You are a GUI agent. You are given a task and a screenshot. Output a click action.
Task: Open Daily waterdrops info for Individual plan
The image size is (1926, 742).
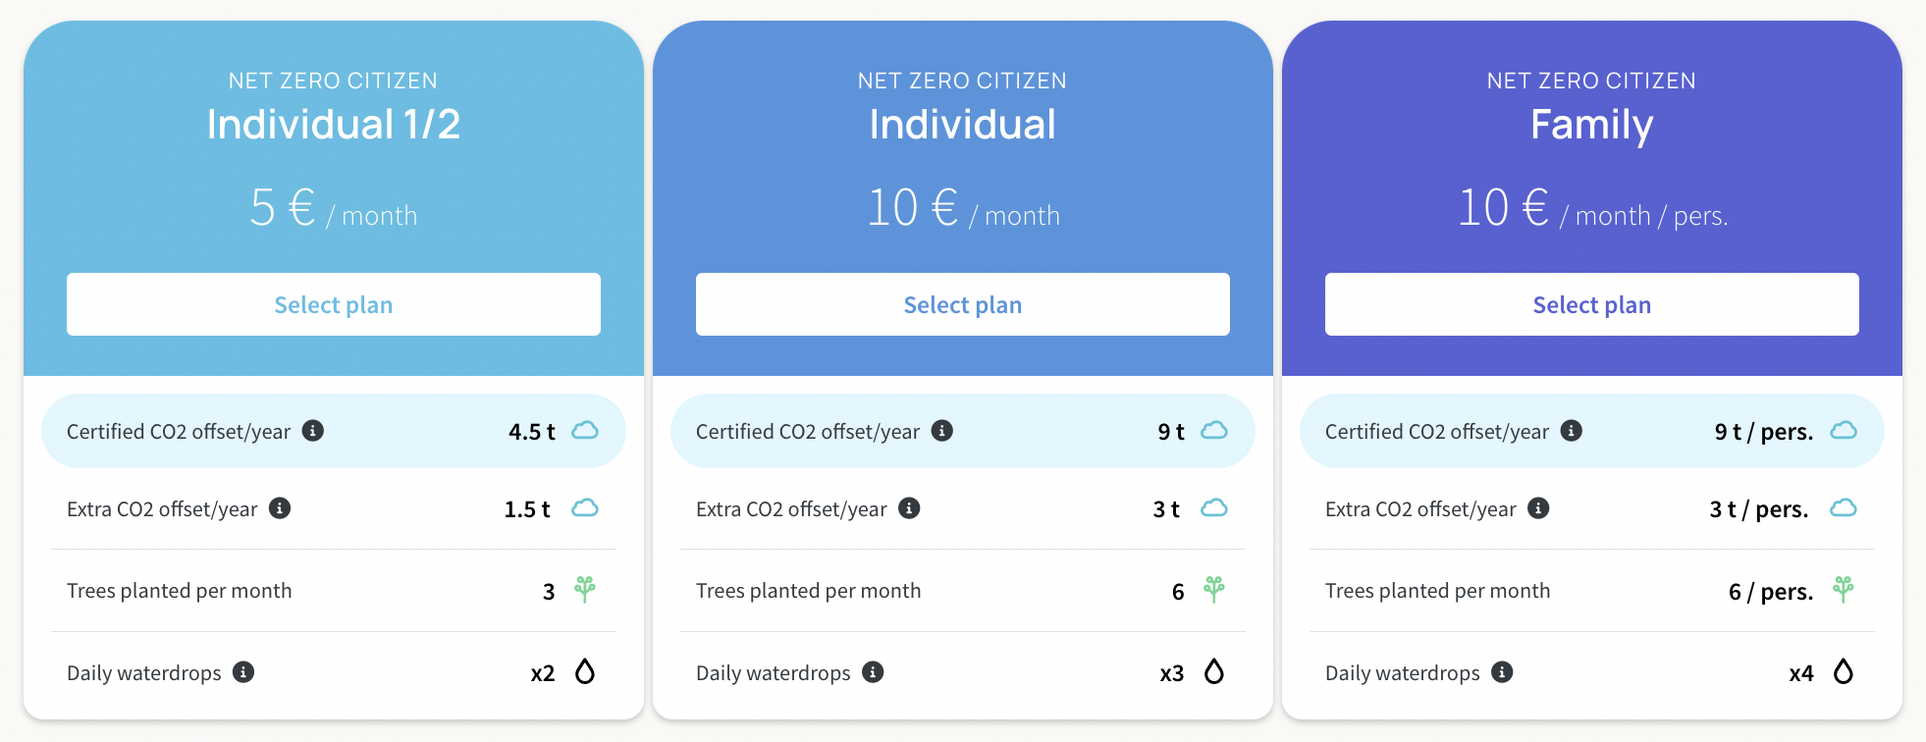click(x=873, y=672)
